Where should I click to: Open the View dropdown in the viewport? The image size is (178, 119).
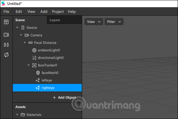pos(94,22)
